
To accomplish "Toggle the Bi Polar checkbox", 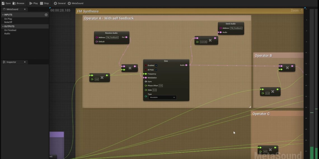I will point(156,70).
